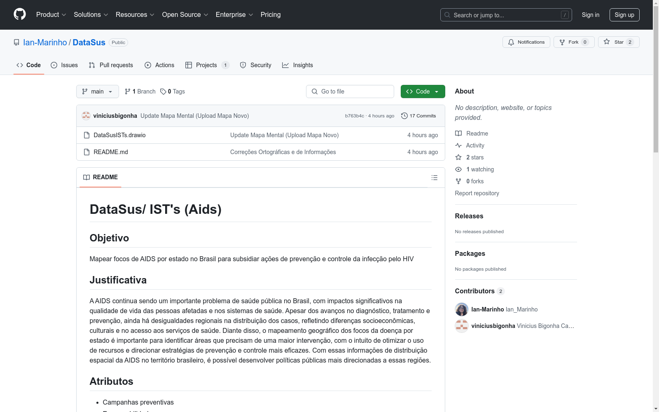This screenshot has height=412, width=659.
Task: Switch to the Actions tab
Action: 159,65
